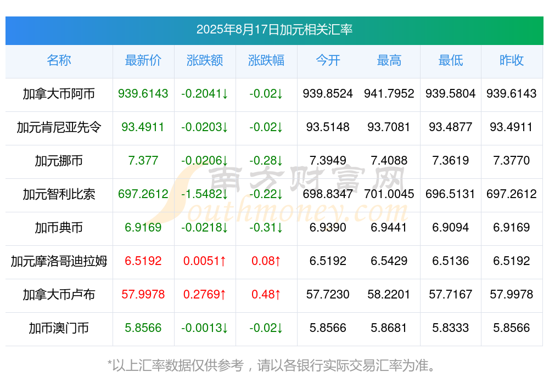The width and height of the screenshot is (549, 383).
Task: Select the change value 0.2769↑
Action: point(205,295)
